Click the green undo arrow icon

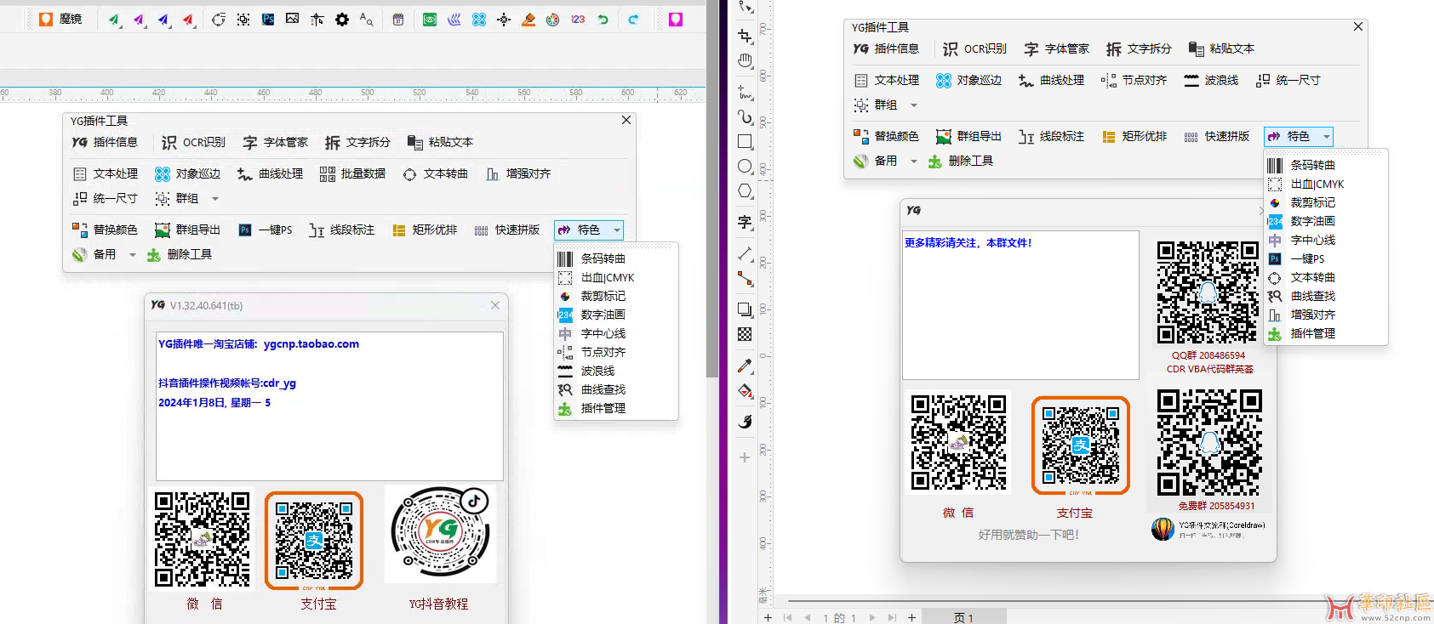tap(603, 20)
